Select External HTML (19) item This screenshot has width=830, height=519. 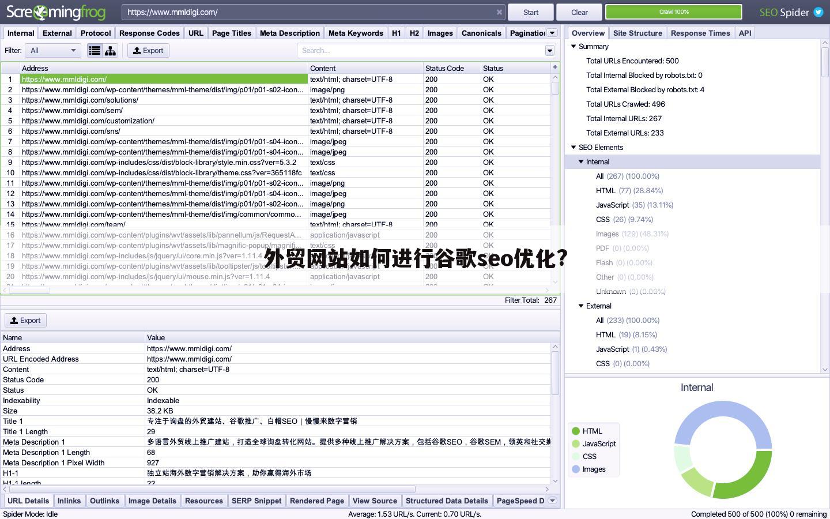click(627, 334)
